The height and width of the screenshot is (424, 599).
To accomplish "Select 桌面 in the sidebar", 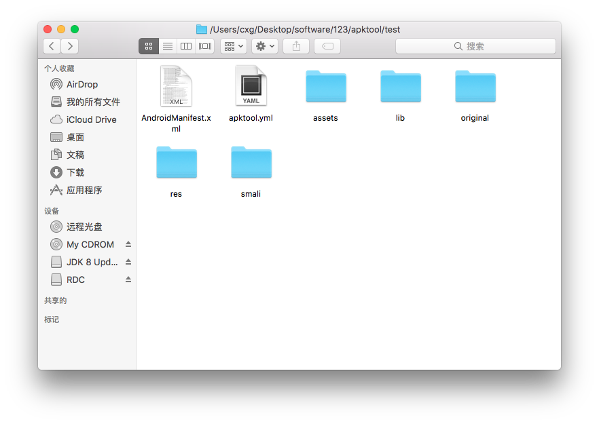I will coord(87,137).
